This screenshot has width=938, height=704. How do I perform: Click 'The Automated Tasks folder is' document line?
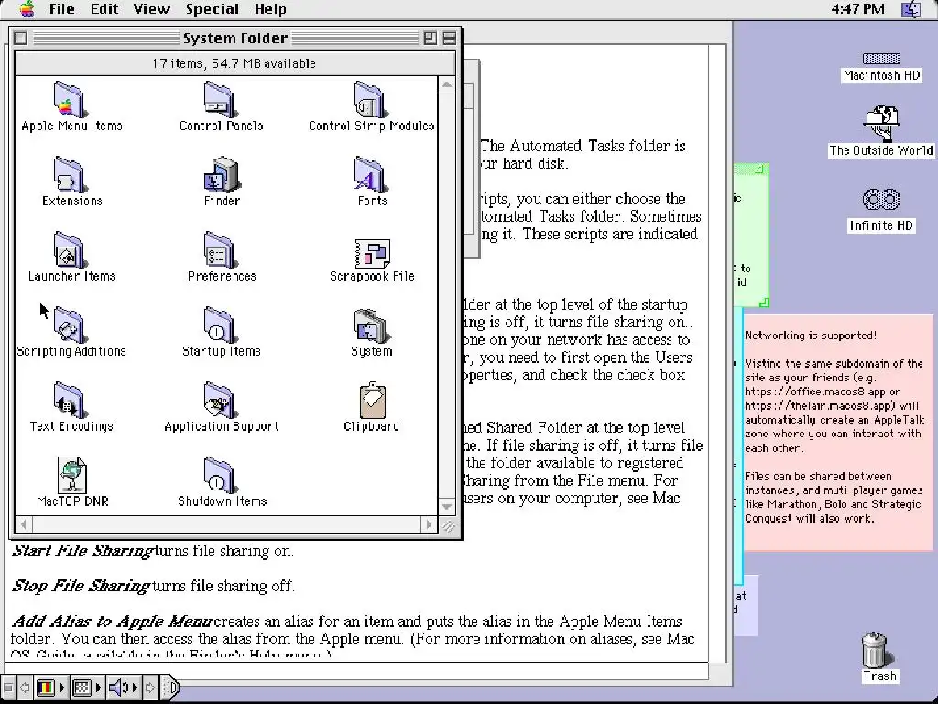click(x=583, y=146)
